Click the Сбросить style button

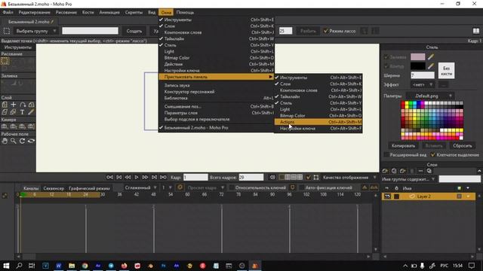coord(463,145)
